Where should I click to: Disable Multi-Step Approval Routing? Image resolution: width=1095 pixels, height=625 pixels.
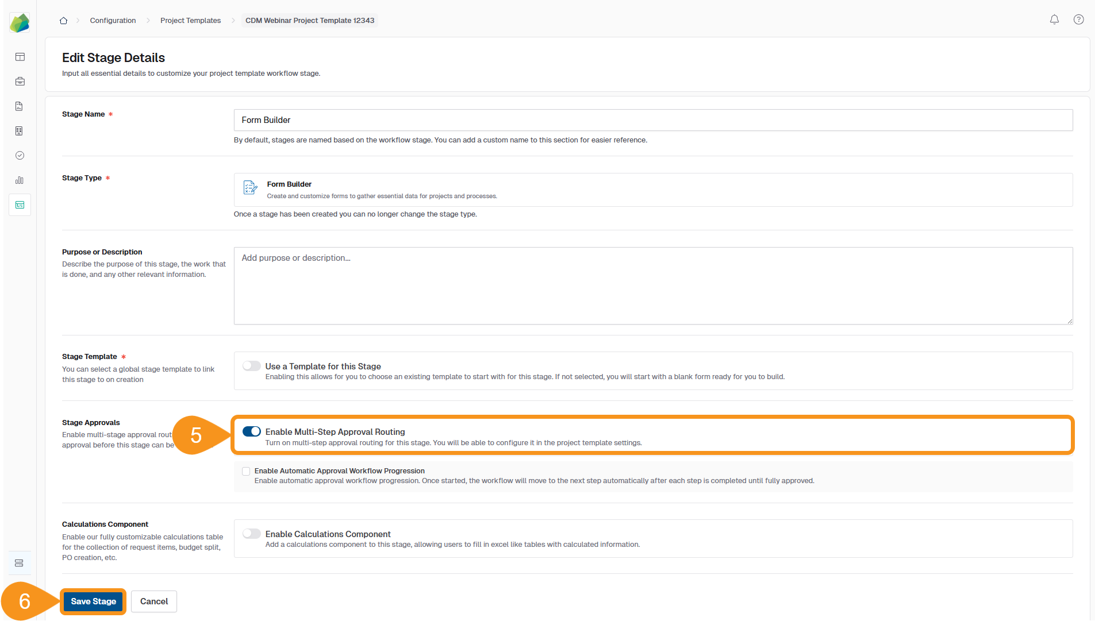click(251, 431)
